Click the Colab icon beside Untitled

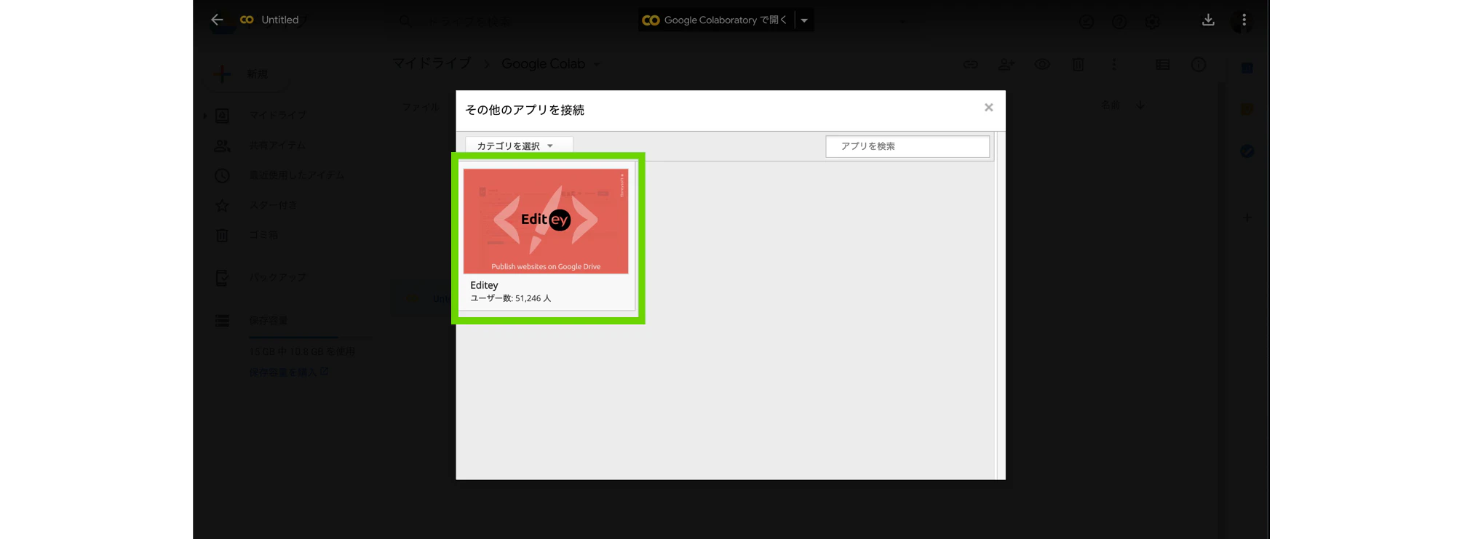247,20
